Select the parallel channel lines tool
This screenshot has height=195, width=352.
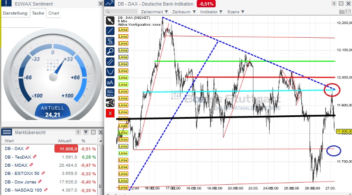(x=110, y=62)
